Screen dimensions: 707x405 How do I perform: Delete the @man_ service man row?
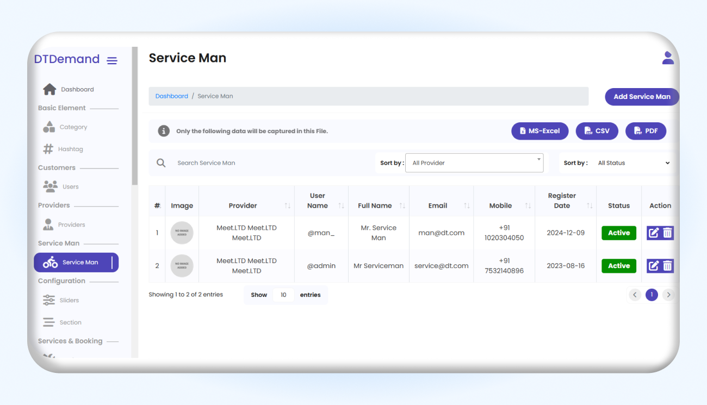click(667, 233)
